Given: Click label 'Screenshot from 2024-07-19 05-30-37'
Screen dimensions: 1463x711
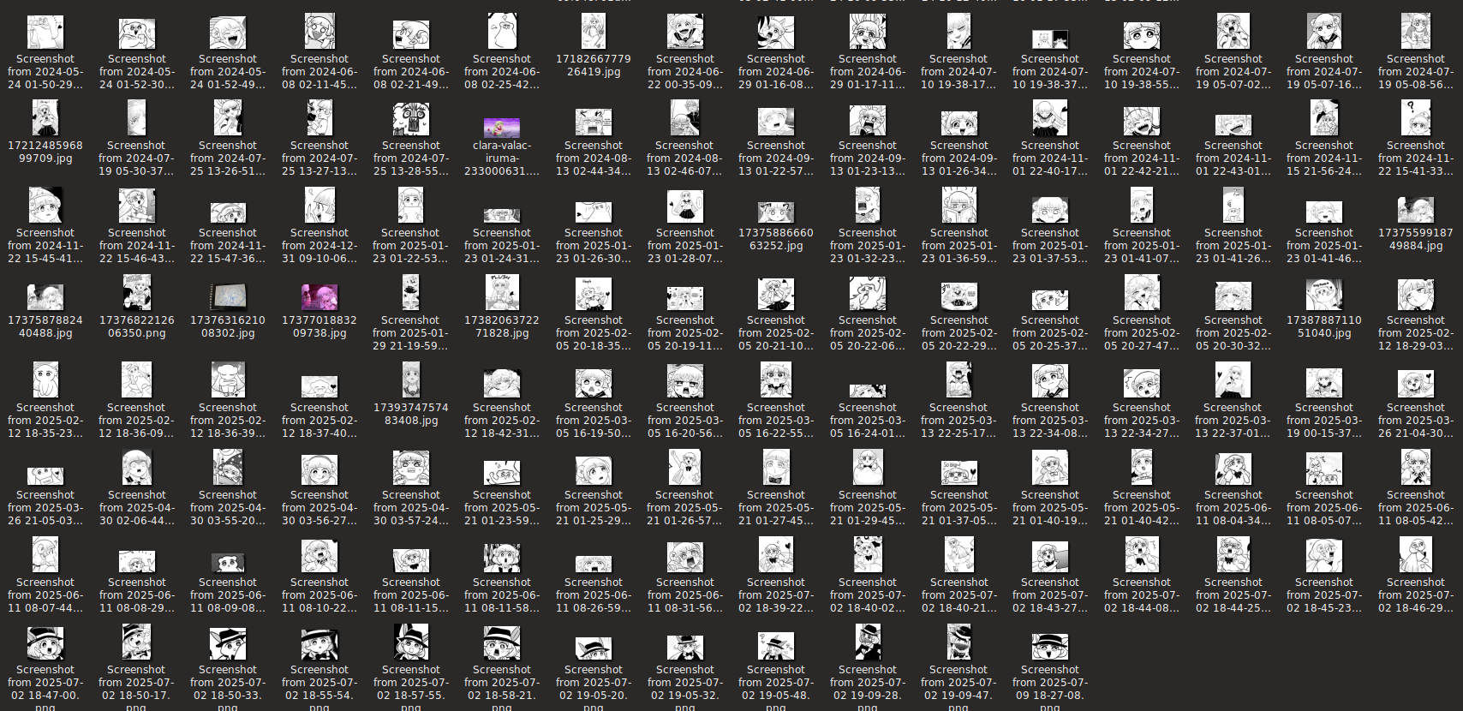Looking at the screenshot, I should click(x=136, y=158).
